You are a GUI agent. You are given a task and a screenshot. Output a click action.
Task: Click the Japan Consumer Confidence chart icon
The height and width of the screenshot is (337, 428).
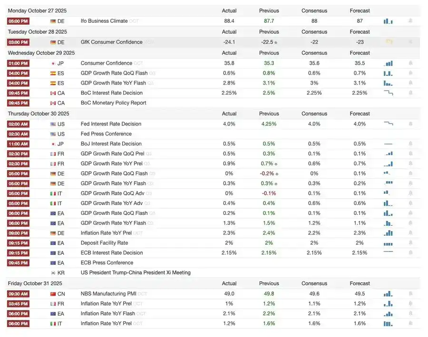[389, 63]
